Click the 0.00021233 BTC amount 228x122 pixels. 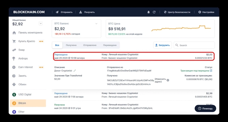(204, 58)
